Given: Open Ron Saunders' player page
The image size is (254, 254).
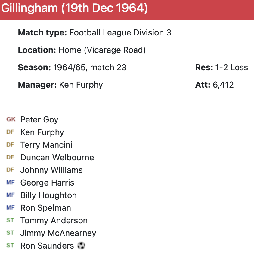Looking at the screenshot, I should click(x=47, y=246).
